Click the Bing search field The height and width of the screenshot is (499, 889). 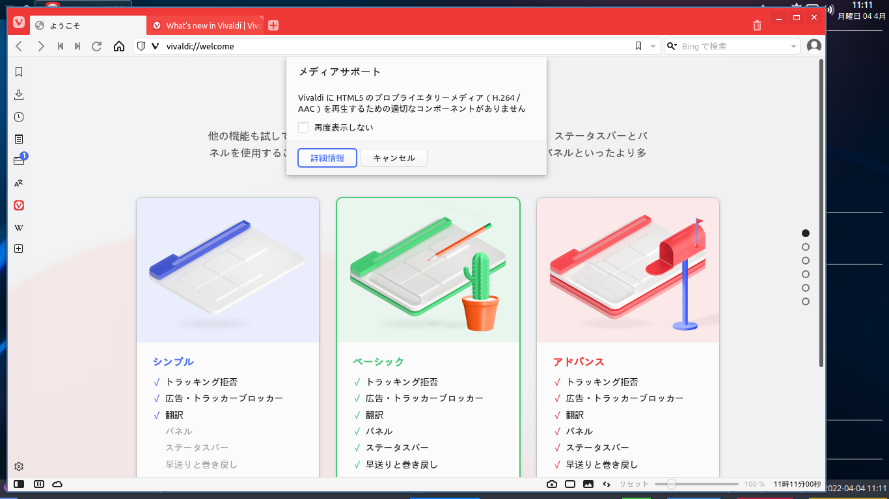(733, 46)
